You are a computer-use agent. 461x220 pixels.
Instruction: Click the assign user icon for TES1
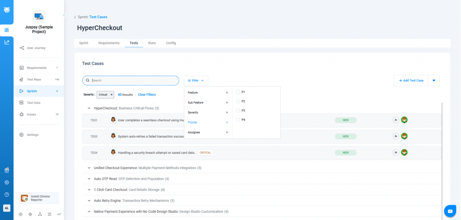click(396, 120)
